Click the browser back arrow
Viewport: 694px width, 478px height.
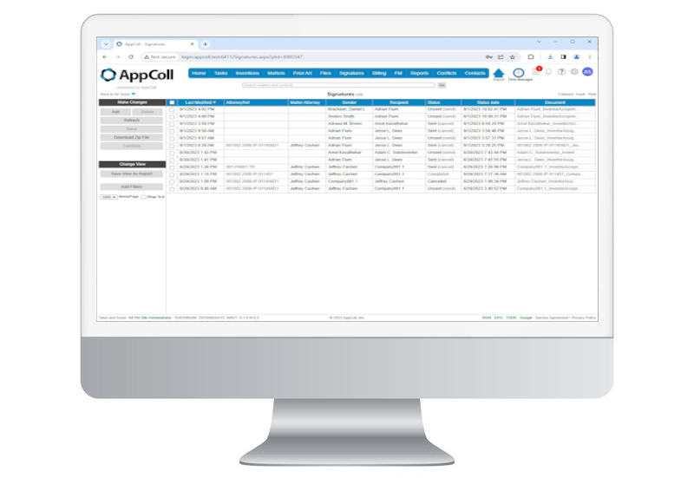click(x=105, y=56)
